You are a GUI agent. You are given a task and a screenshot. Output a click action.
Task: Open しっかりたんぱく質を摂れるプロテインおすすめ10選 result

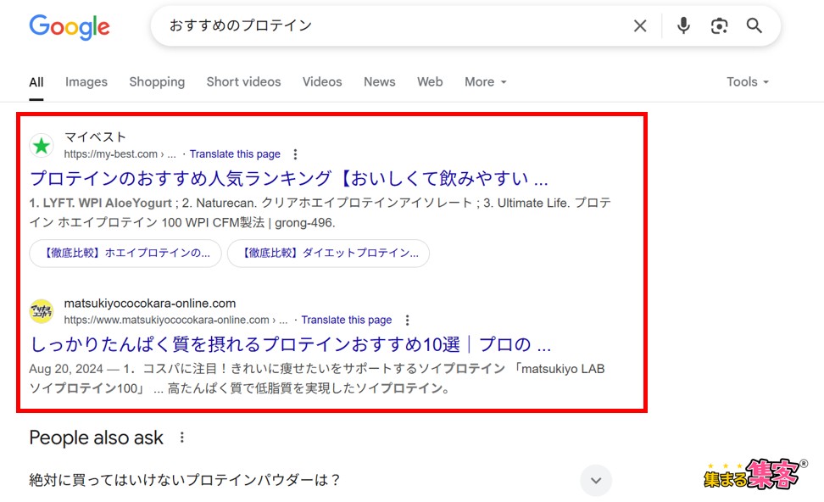291,344
